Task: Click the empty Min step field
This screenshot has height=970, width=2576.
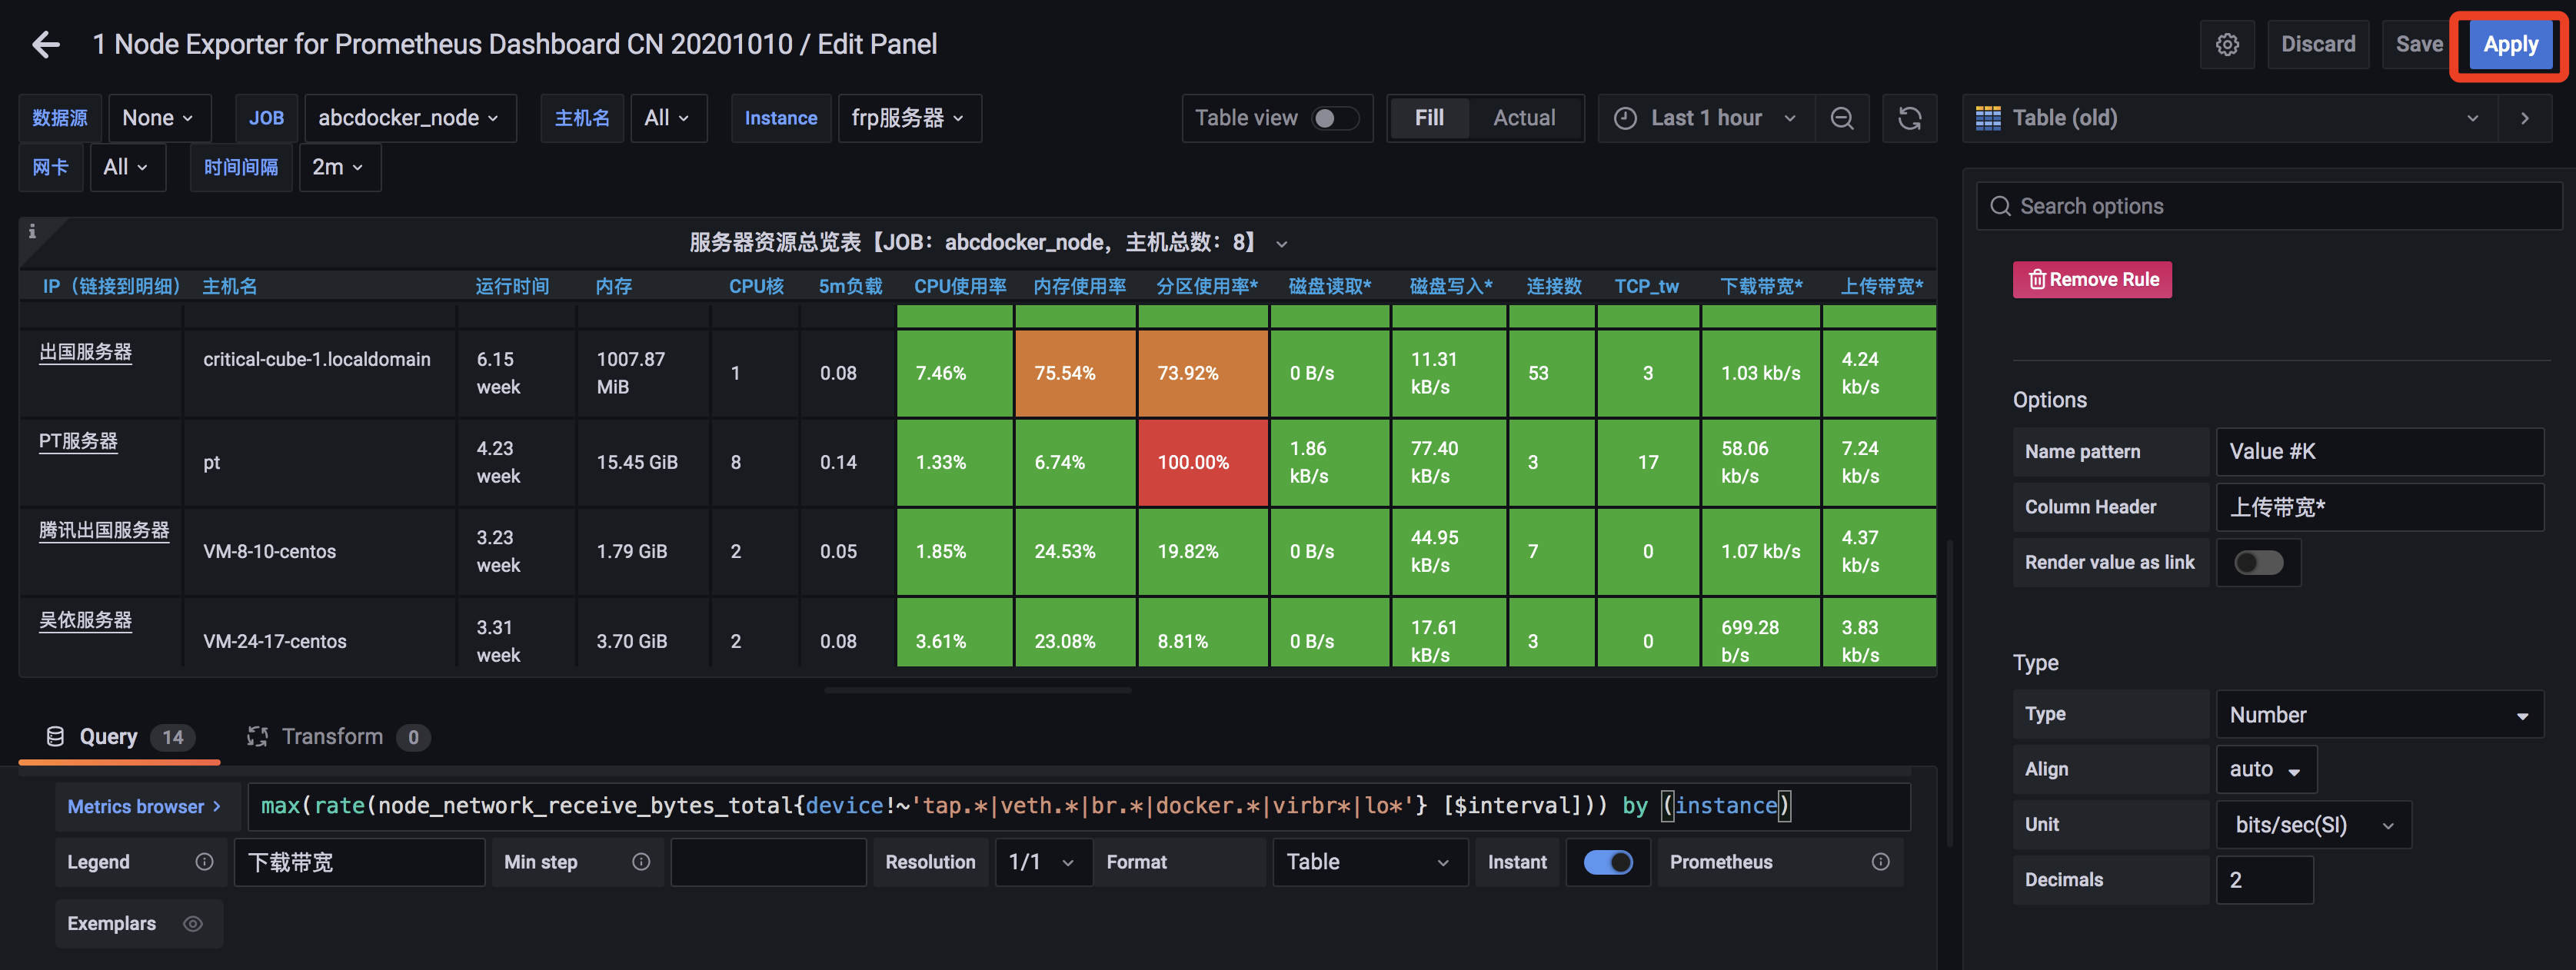Action: point(768,862)
